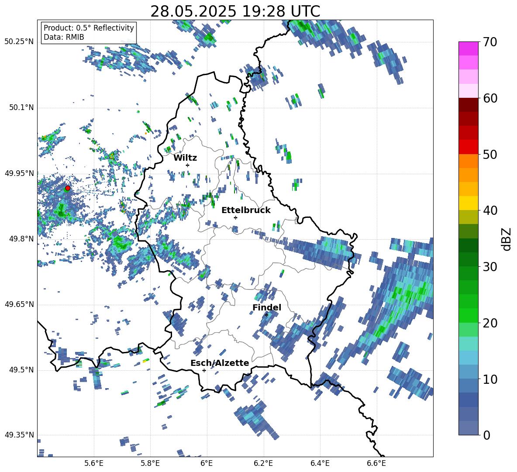
Task: Click the Ettelbruck city label
Action: click(246, 210)
